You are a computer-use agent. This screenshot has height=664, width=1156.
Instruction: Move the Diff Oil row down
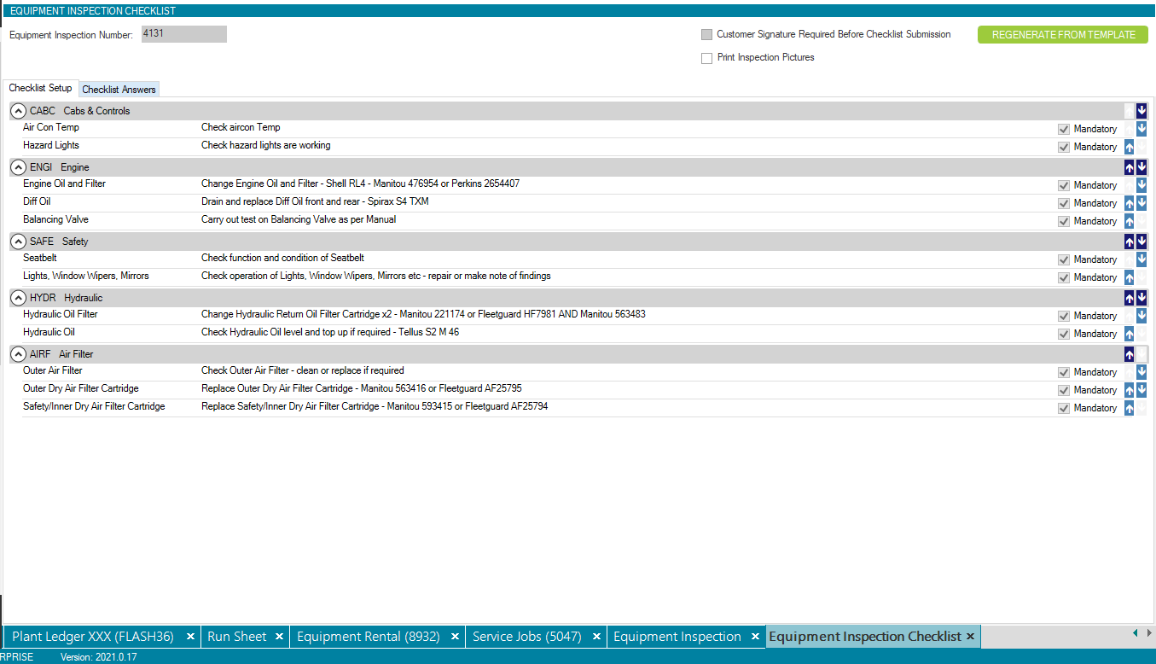[1141, 202]
